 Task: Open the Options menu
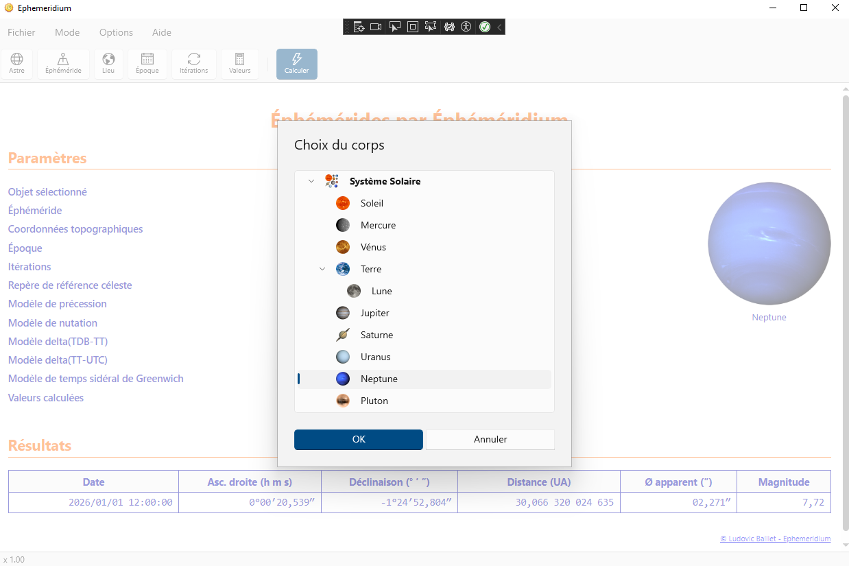(x=116, y=32)
